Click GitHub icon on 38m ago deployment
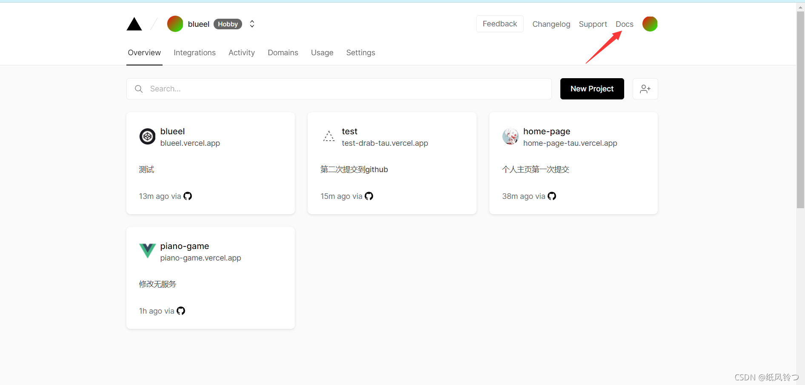 click(552, 196)
